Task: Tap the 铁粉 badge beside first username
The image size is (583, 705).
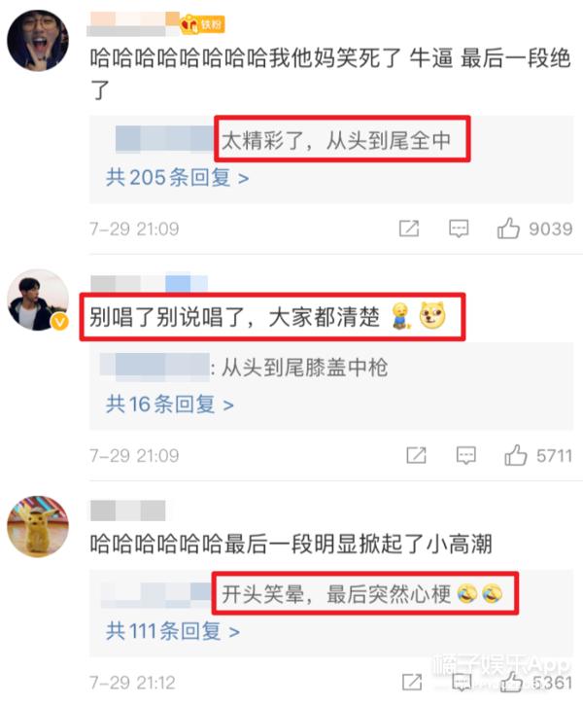Action: 202,23
